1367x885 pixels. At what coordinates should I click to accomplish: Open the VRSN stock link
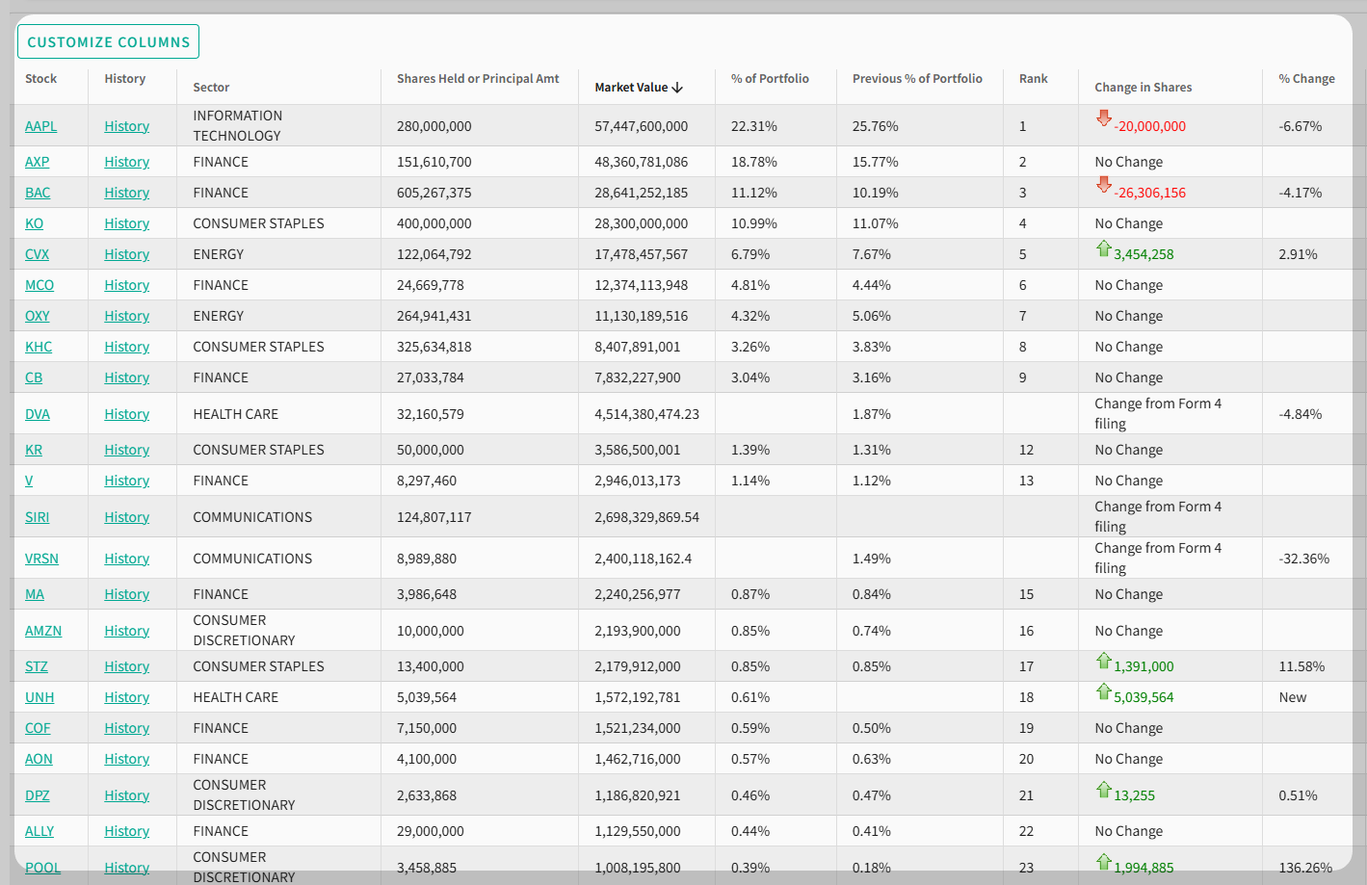point(42,559)
